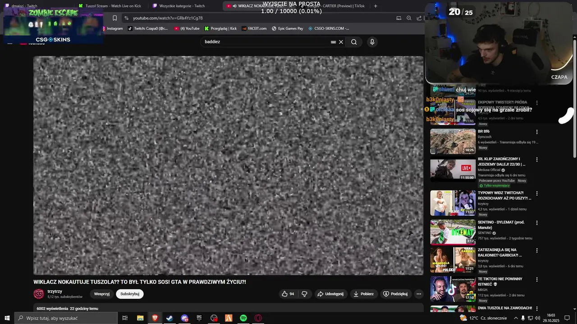Click Udostępnij to share video
The image size is (577, 324).
(x=330, y=294)
